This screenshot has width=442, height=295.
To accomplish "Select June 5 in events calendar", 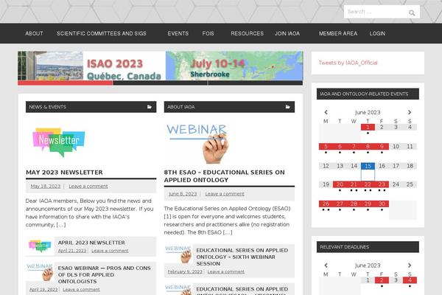I will pos(326,147).
